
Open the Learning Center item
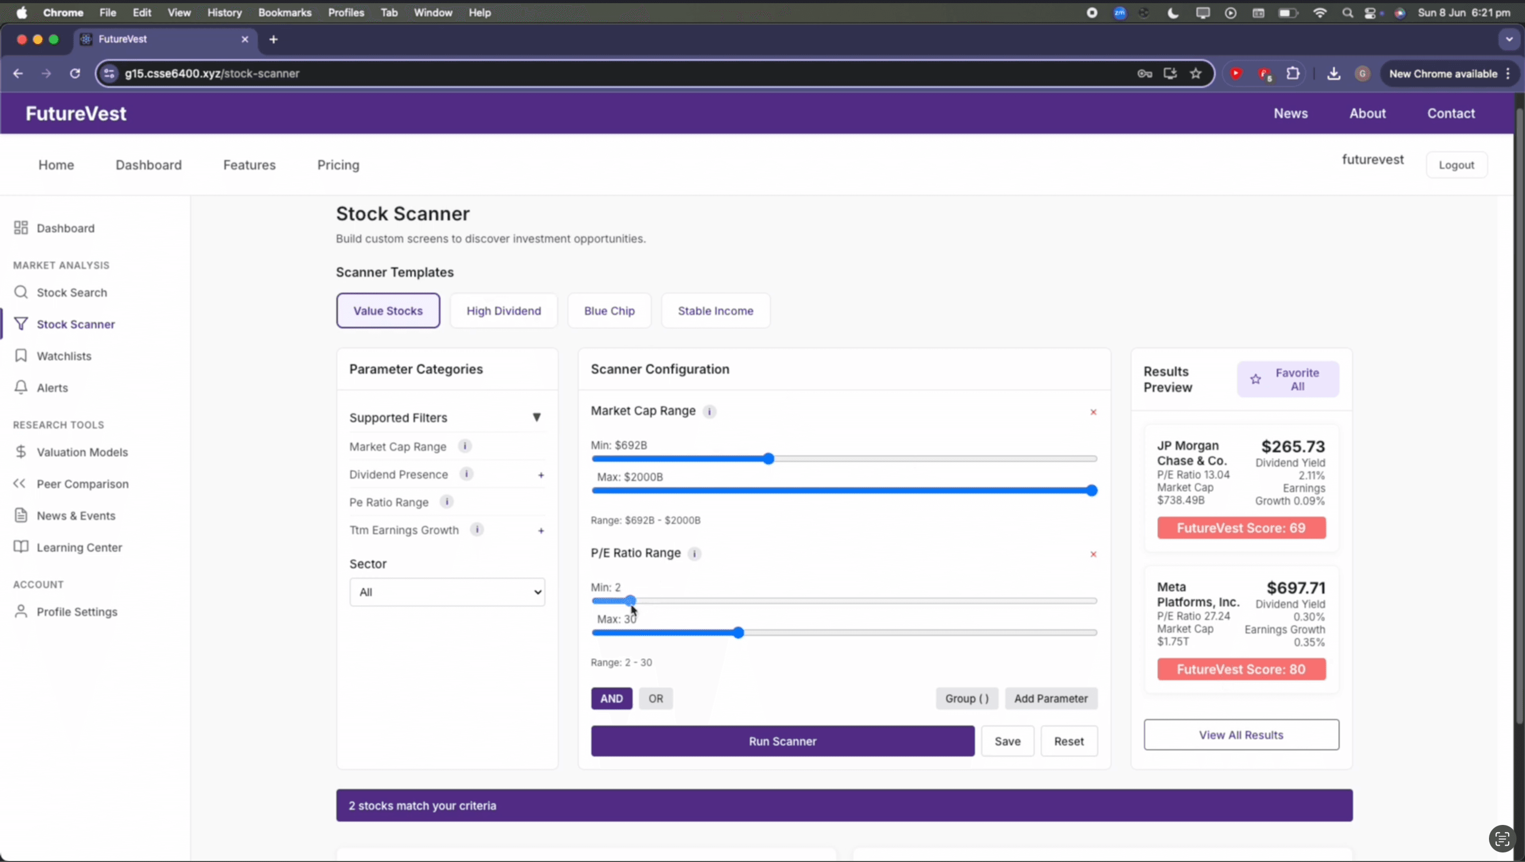point(68,547)
